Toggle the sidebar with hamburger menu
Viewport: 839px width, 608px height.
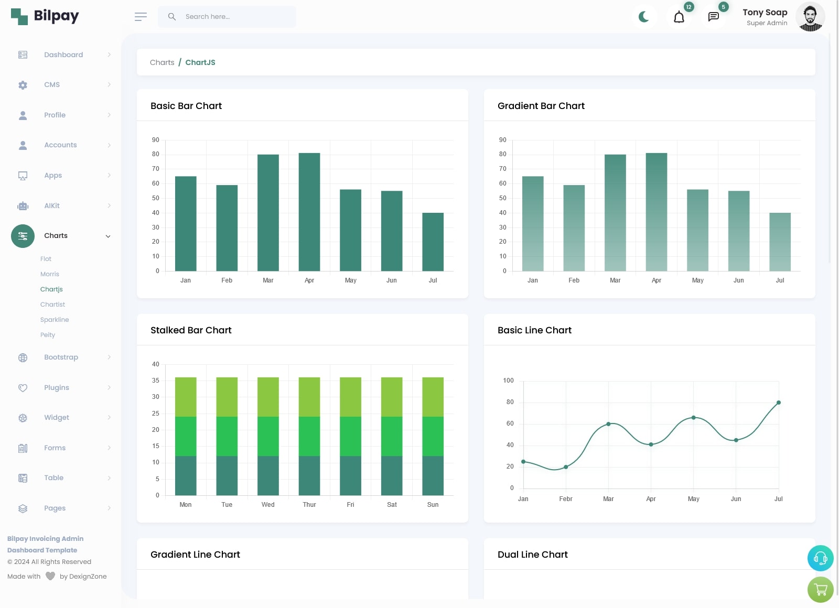[x=141, y=17]
